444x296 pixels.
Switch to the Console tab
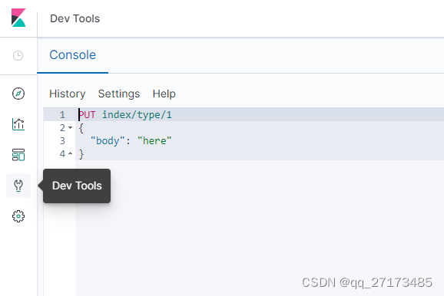pyautogui.click(x=73, y=55)
